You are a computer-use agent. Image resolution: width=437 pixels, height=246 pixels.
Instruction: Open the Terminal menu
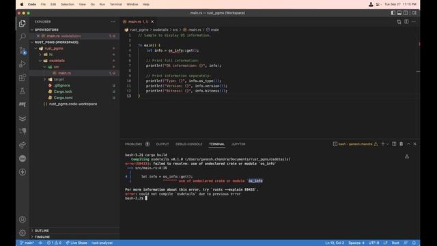116,4
